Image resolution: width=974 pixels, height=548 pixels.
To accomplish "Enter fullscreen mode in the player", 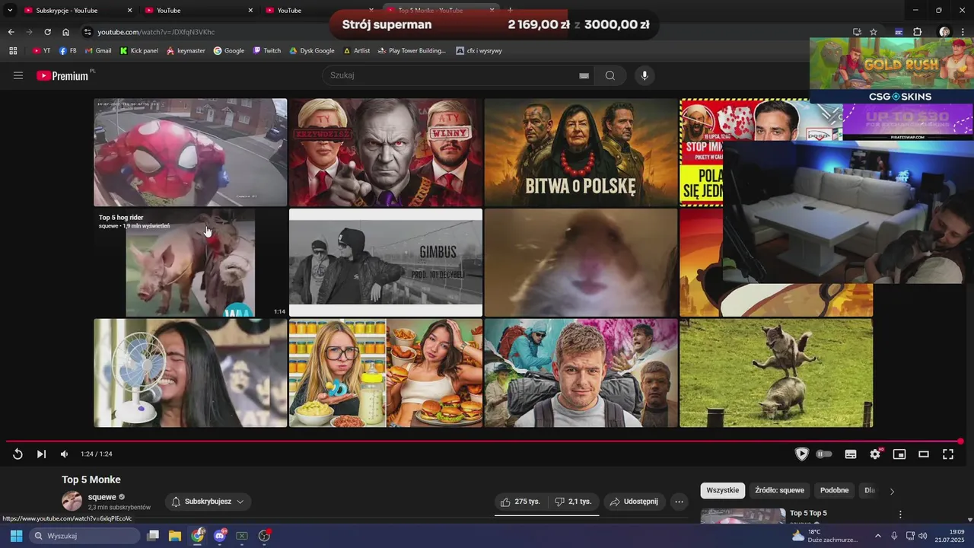I will pyautogui.click(x=948, y=454).
